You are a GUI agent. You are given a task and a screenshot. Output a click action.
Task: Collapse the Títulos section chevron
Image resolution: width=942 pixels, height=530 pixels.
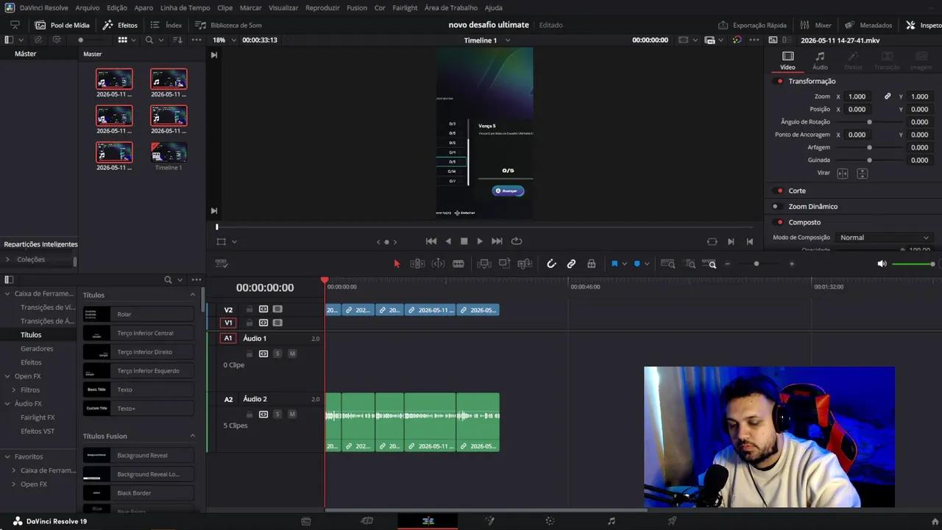click(x=193, y=295)
